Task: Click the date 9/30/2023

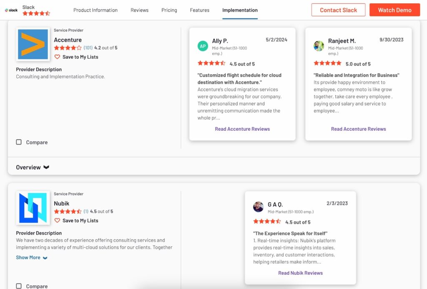Action: coord(391,40)
